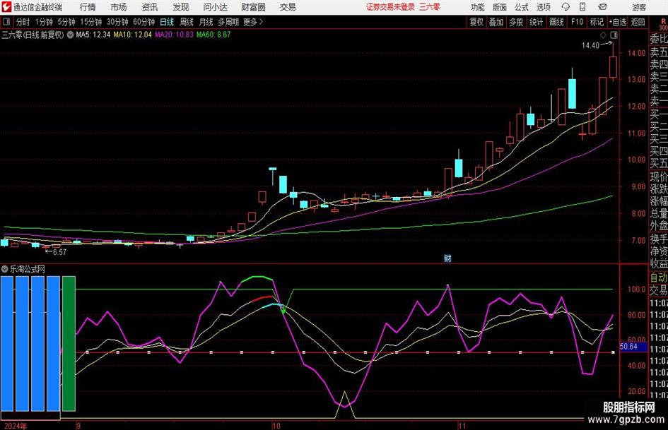The image size is (668, 430).
Task: Click the MA10: 12.04 label
Action: 132,35
